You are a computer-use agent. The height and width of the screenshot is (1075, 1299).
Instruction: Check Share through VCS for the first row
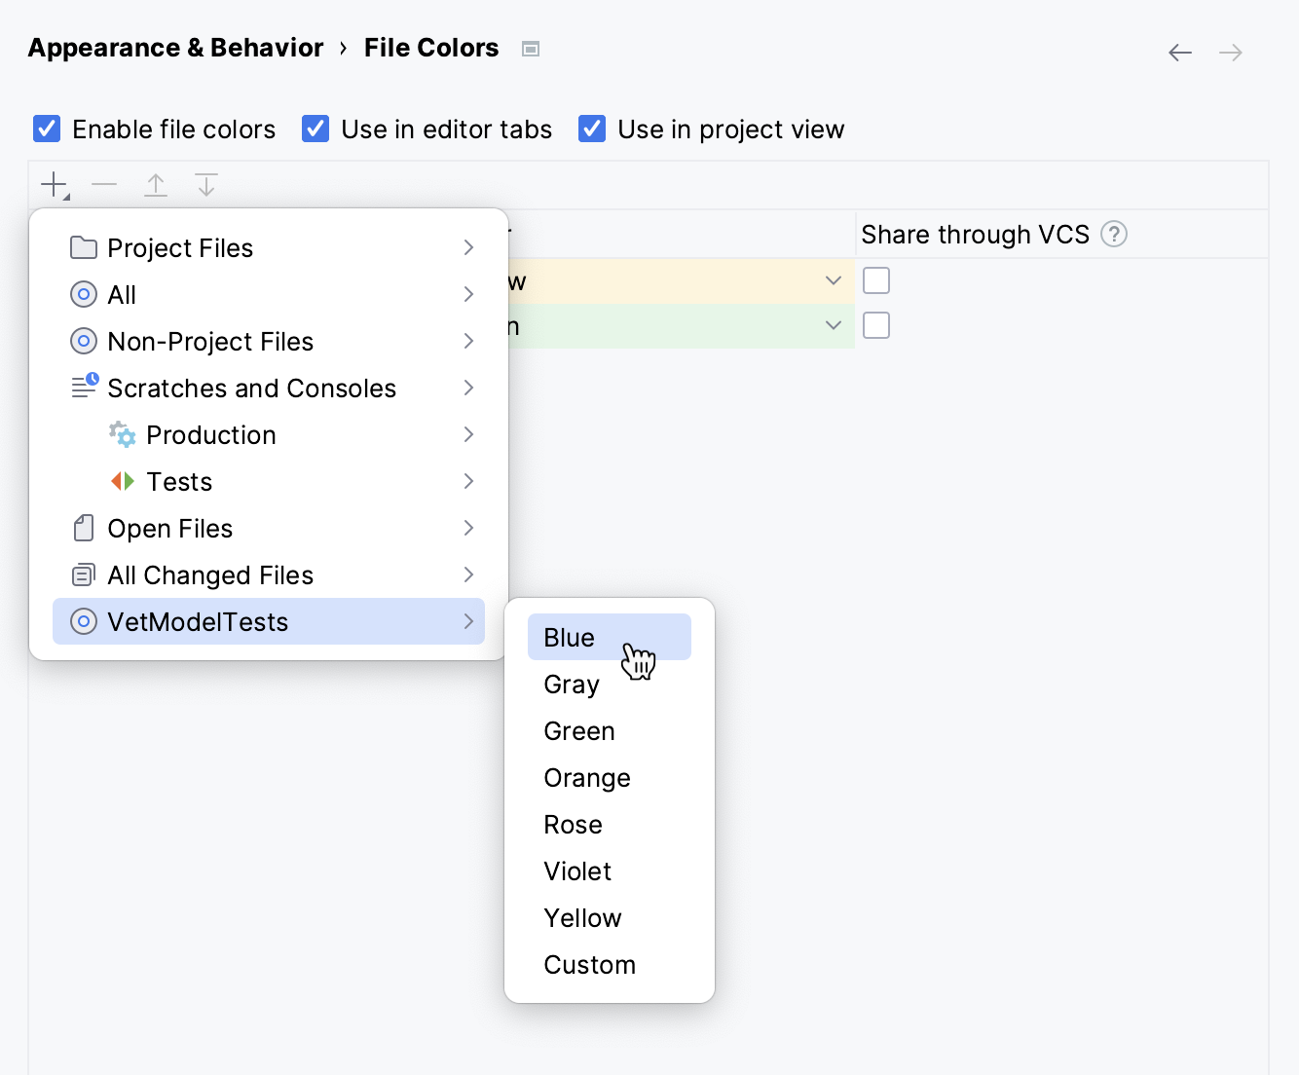[876, 280]
